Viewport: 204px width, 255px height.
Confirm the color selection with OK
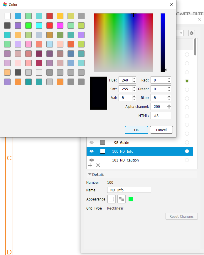136,130
